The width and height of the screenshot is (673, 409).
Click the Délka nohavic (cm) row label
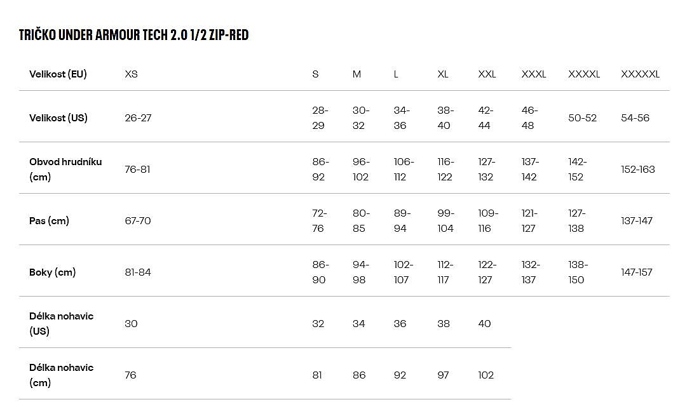[61, 375]
